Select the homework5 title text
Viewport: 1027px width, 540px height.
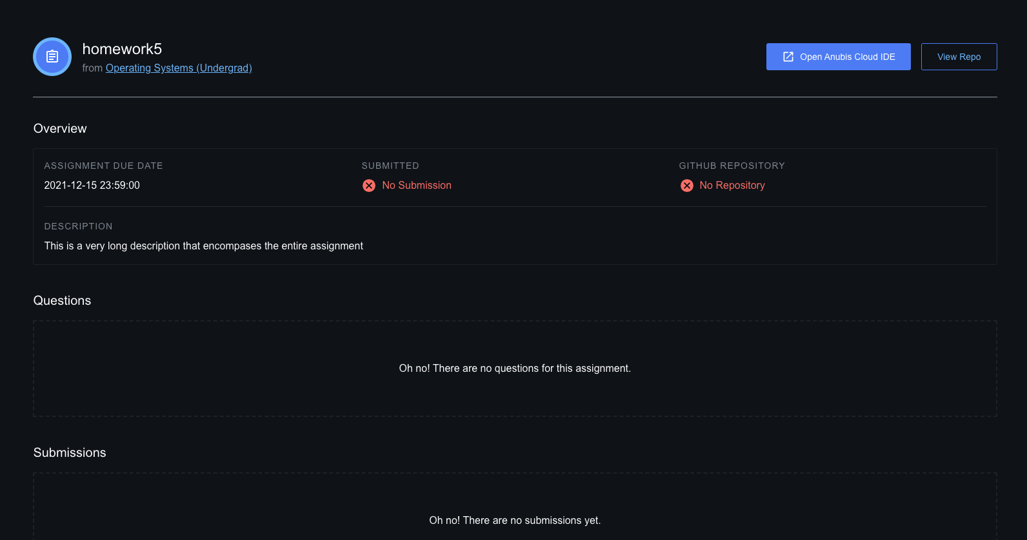coord(122,48)
